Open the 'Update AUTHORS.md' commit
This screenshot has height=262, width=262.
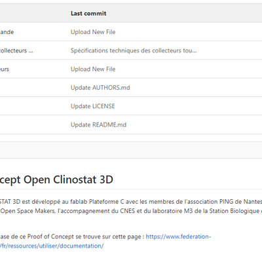coord(100,88)
